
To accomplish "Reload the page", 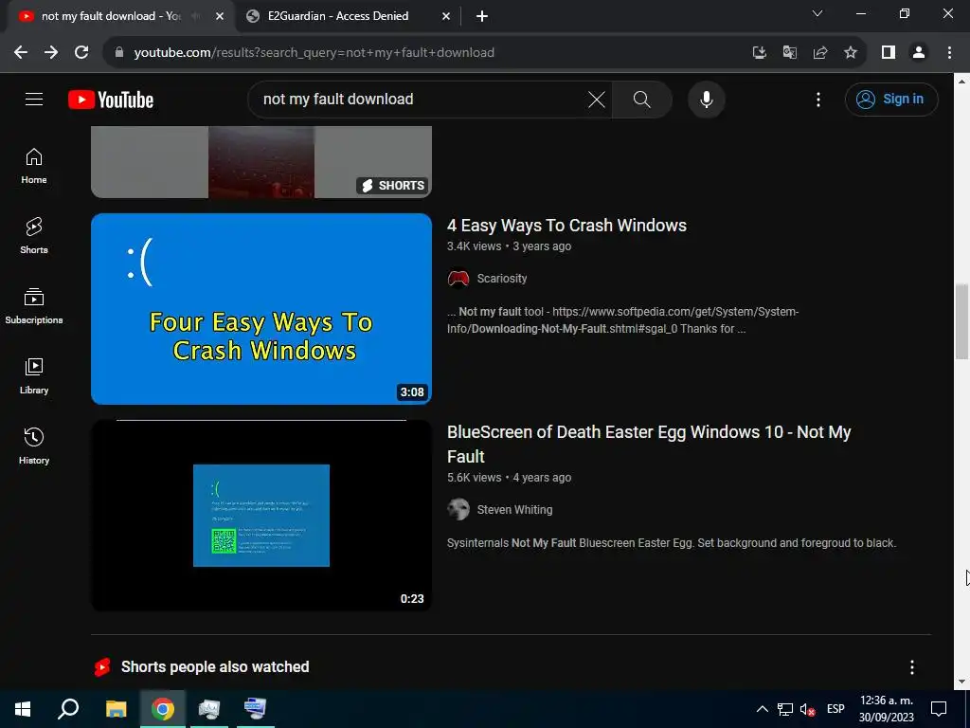I will click(x=81, y=53).
